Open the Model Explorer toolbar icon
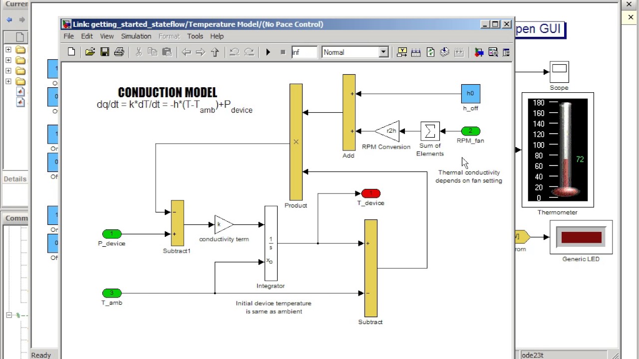 pyautogui.click(x=493, y=52)
